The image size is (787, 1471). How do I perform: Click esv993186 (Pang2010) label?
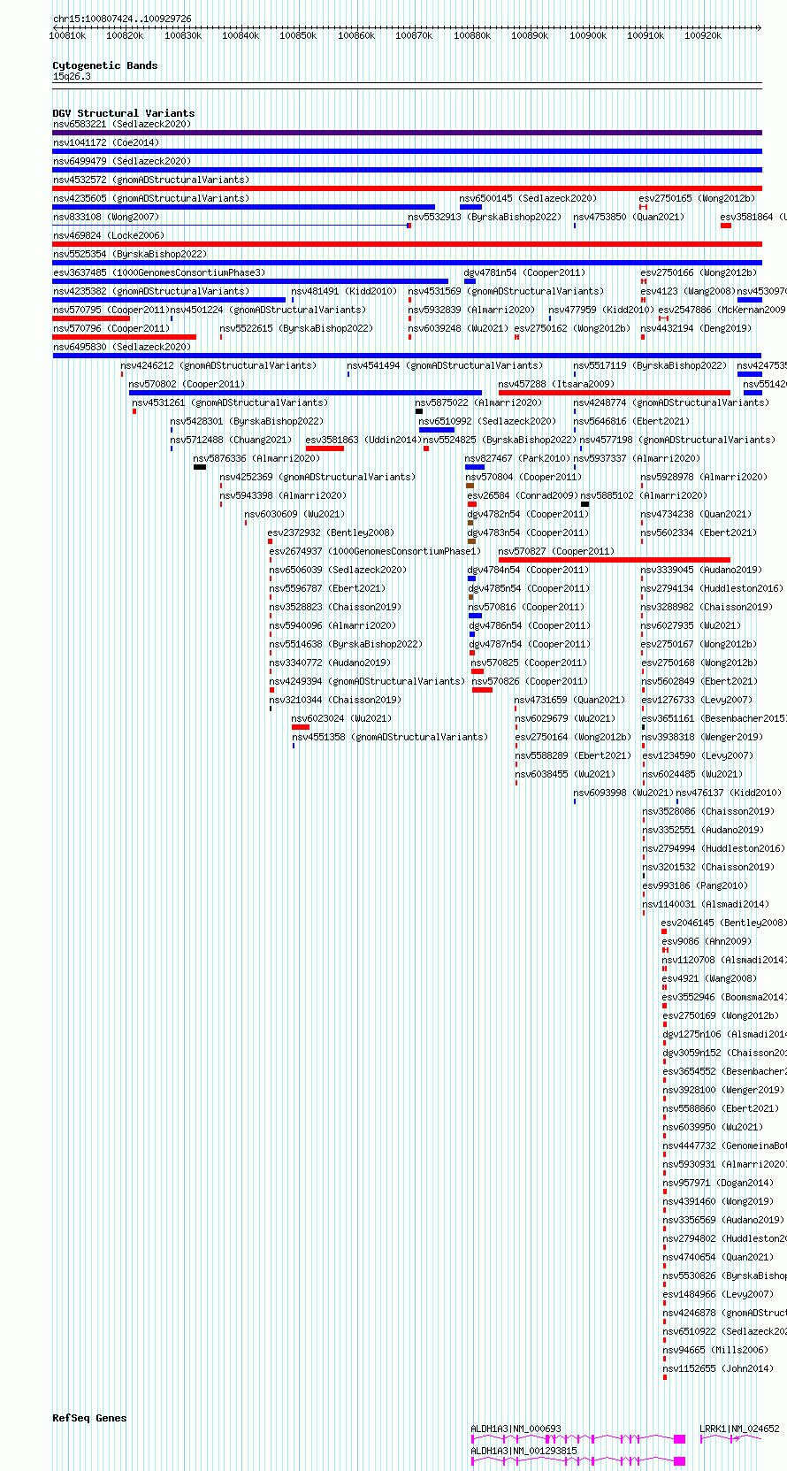pyautogui.click(x=695, y=885)
